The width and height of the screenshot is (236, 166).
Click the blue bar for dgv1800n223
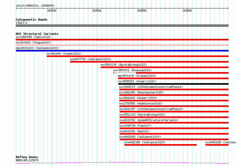(x=122, y=51)
